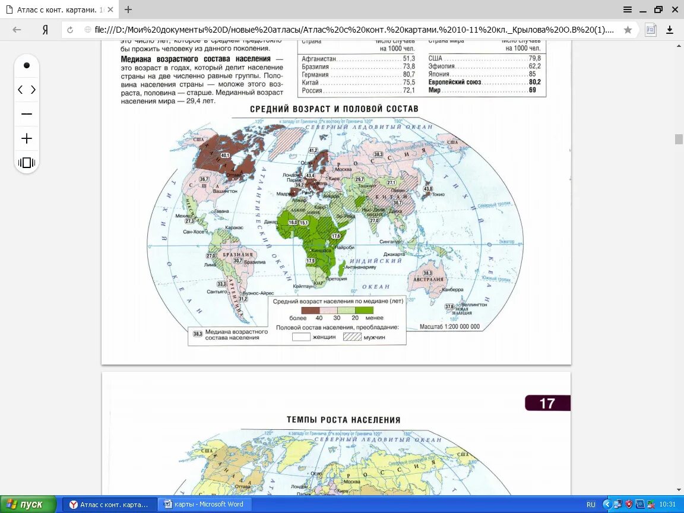Click the Токио label on map
The height and width of the screenshot is (513, 684).
[x=438, y=195]
